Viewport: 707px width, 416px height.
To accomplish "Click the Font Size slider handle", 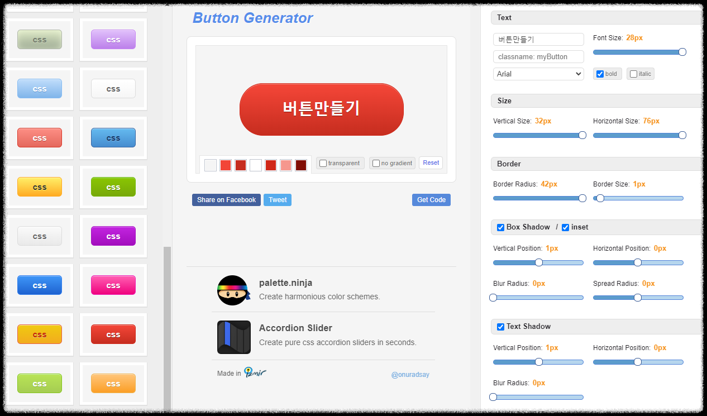I will coord(682,51).
